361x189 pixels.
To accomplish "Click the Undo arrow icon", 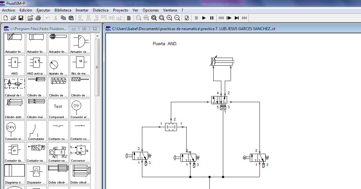I will [x=48, y=18].
